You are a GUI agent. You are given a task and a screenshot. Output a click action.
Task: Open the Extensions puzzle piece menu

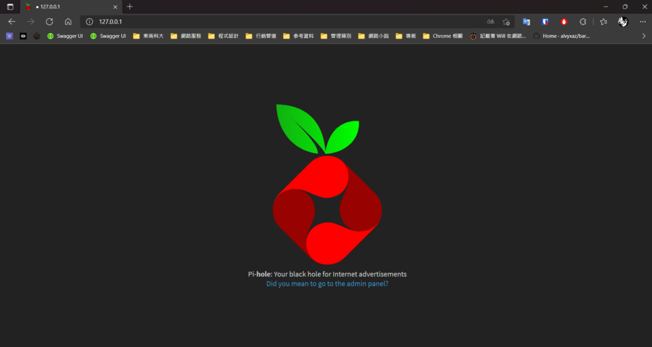pos(583,22)
